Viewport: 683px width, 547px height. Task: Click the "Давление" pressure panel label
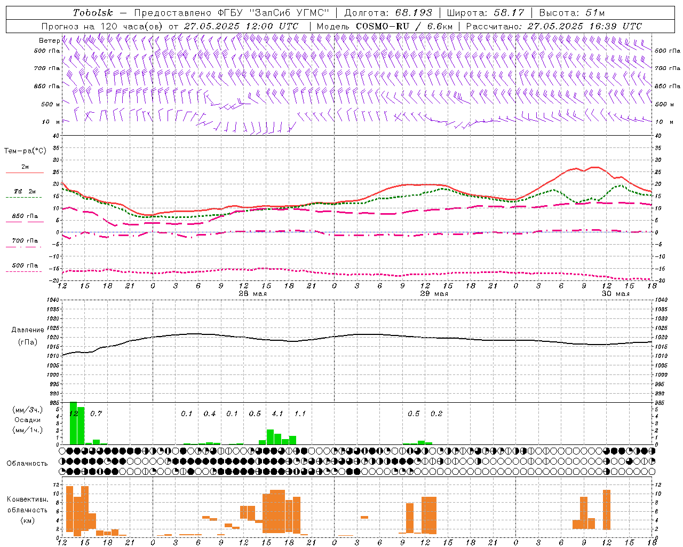pos(28,330)
